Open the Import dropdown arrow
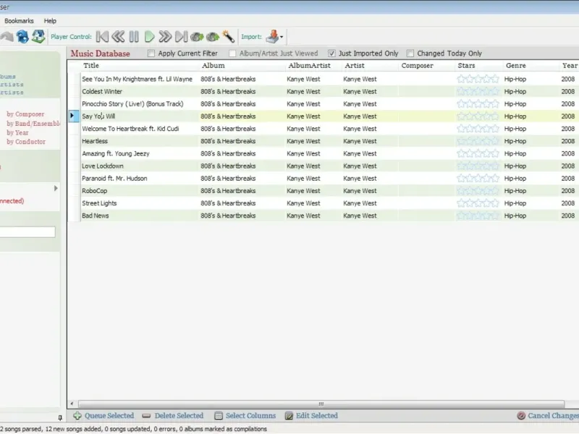Screen dimensions: 579x434 [282, 37]
